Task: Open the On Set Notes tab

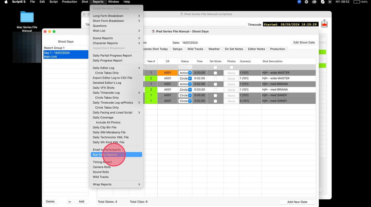Action: [234, 49]
